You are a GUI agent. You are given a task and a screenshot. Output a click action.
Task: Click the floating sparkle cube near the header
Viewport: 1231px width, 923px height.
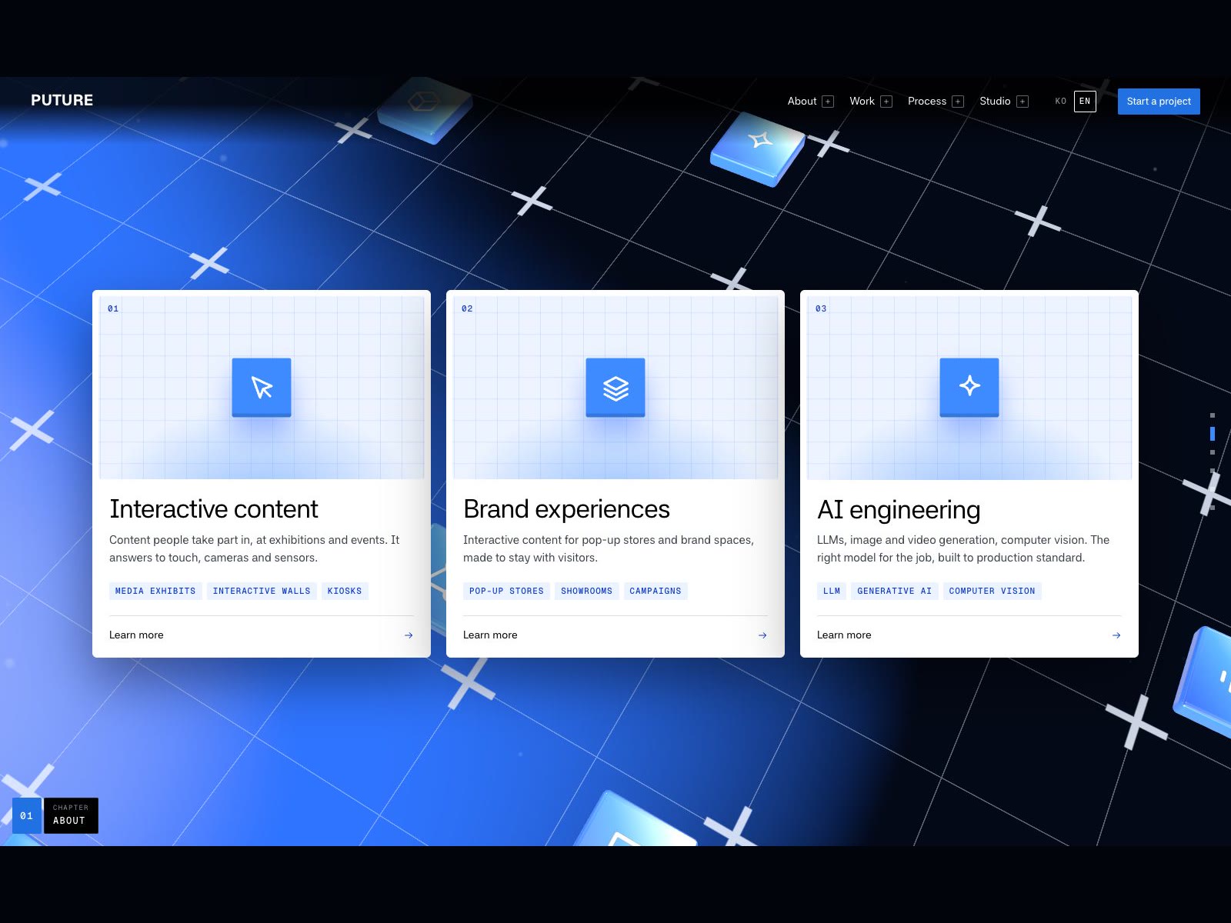click(x=758, y=148)
